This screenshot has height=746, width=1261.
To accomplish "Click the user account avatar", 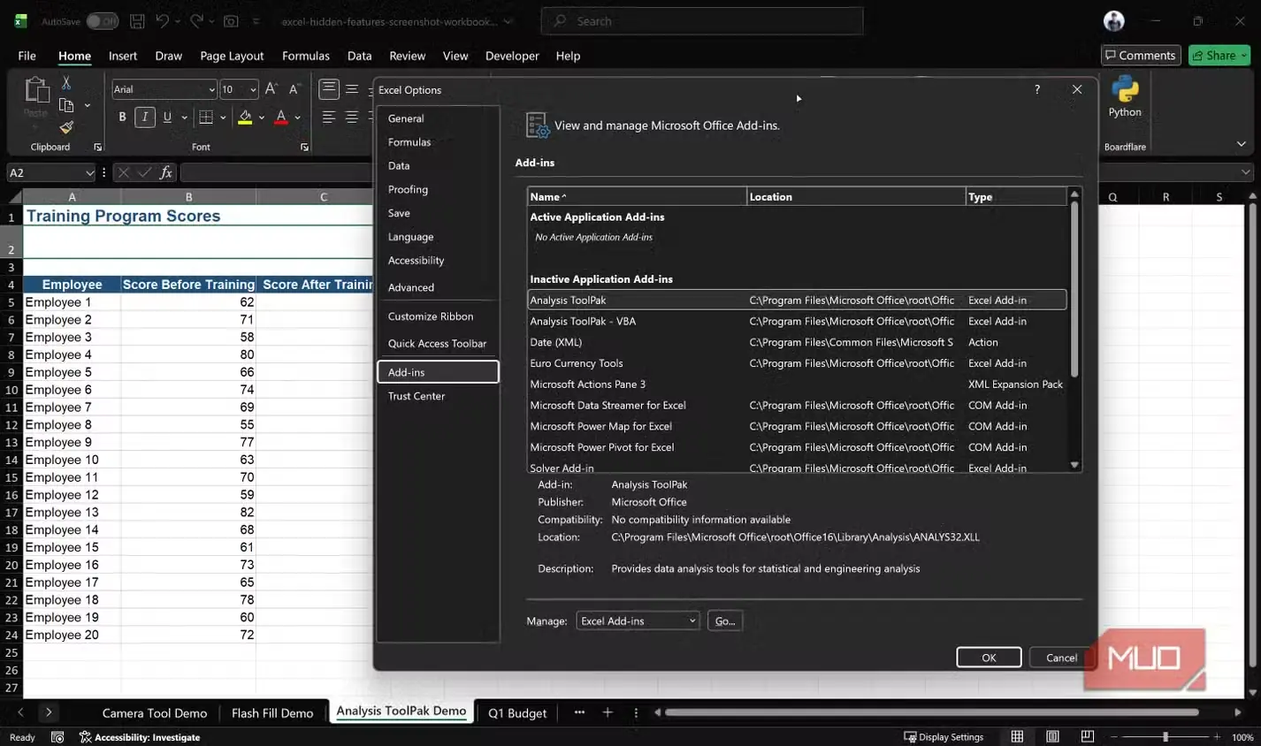I will (1114, 21).
